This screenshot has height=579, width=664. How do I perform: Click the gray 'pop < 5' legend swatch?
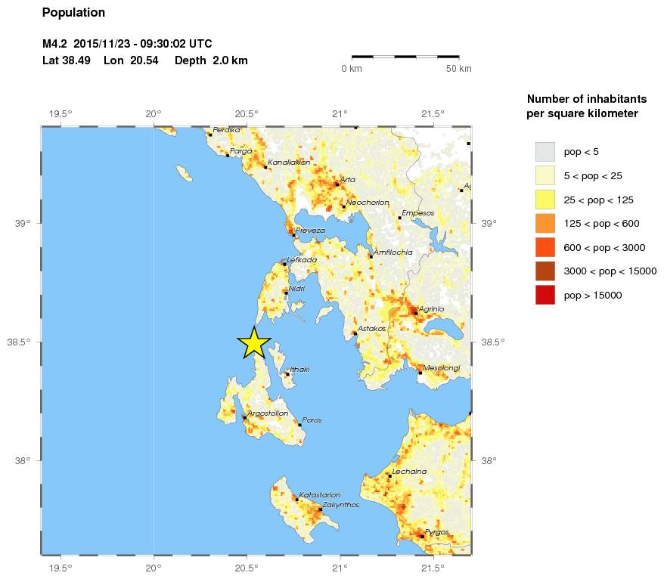pos(545,152)
